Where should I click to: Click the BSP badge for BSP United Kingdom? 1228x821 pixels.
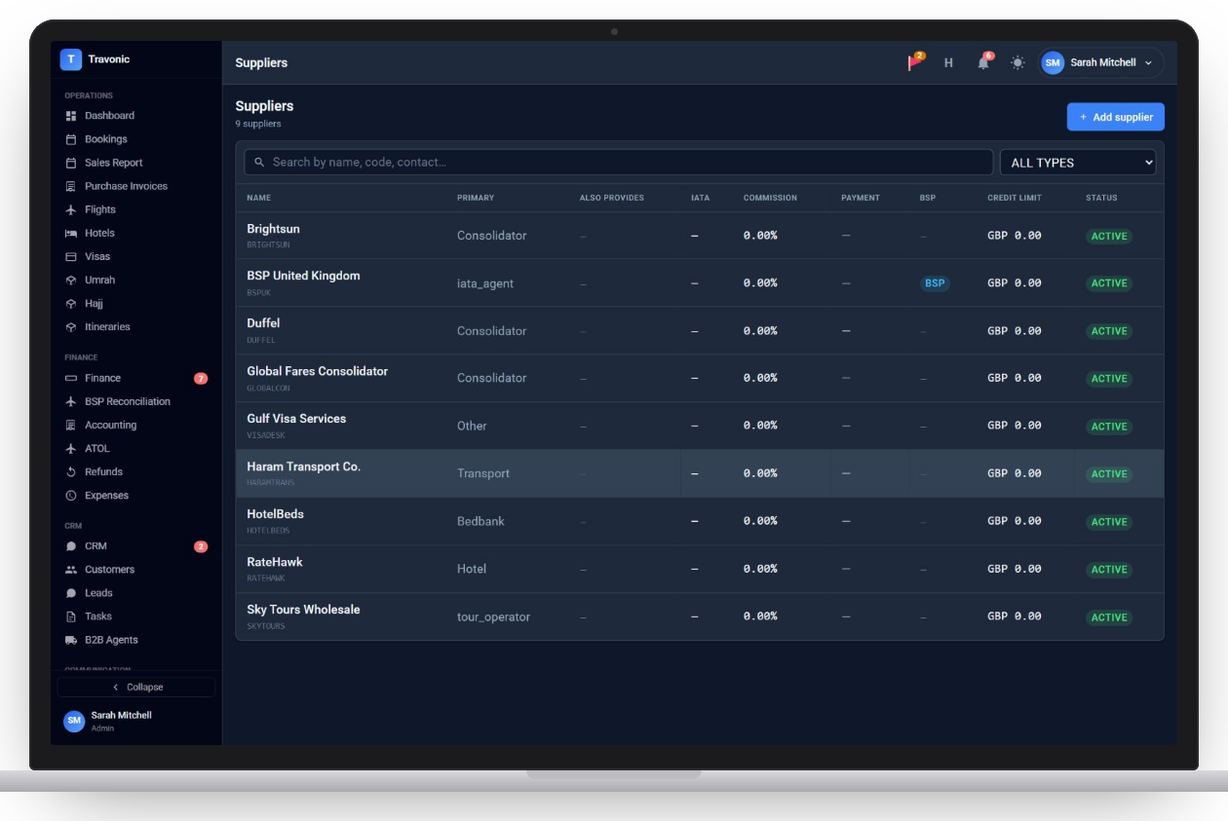(935, 283)
